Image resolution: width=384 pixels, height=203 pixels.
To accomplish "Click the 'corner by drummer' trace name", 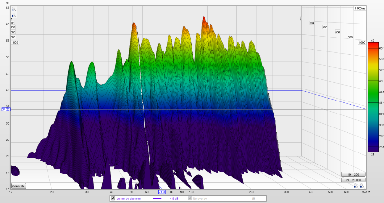I will pos(130,198).
